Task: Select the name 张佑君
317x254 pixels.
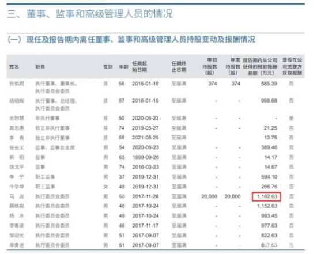Action: click(17, 84)
